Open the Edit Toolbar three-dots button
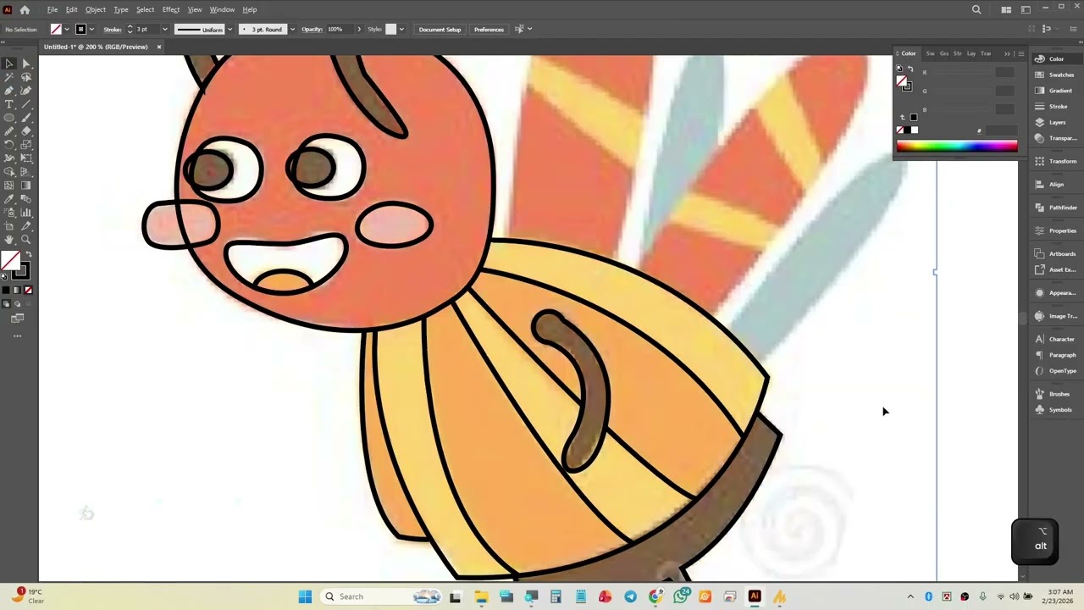The width and height of the screenshot is (1084, 610). 17,336
